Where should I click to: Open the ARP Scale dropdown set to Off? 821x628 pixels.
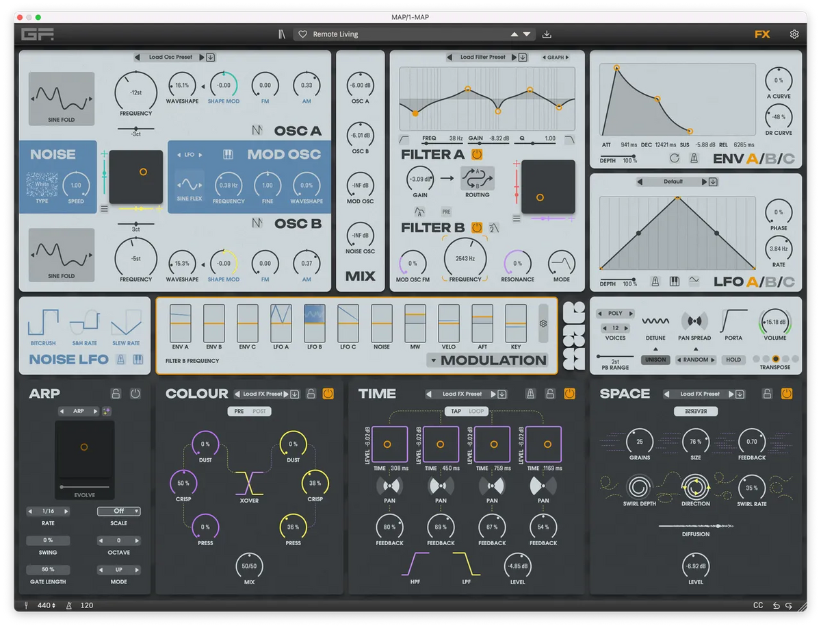118,511
